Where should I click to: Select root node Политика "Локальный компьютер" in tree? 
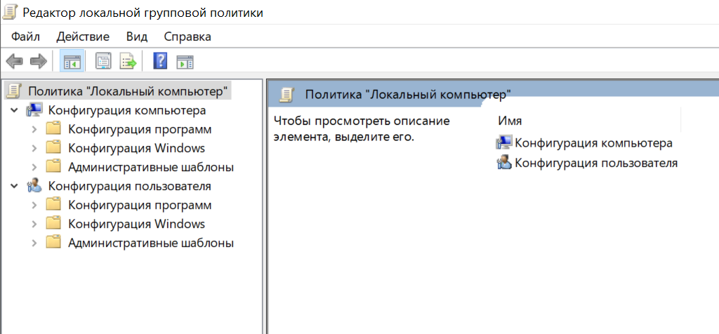128,91
